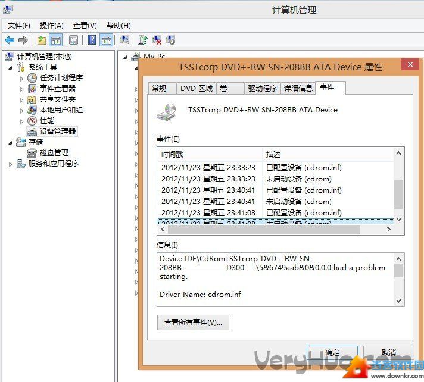Select 本地用户和组 tree item
424x382 pixels.
coord(61,110)
